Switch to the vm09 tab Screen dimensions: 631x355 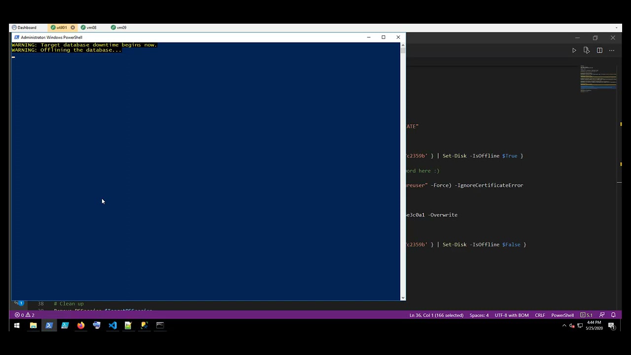tap(119, 28)
